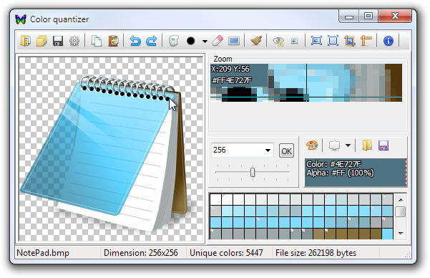Open settings with the gear icon

click(74, 41)
